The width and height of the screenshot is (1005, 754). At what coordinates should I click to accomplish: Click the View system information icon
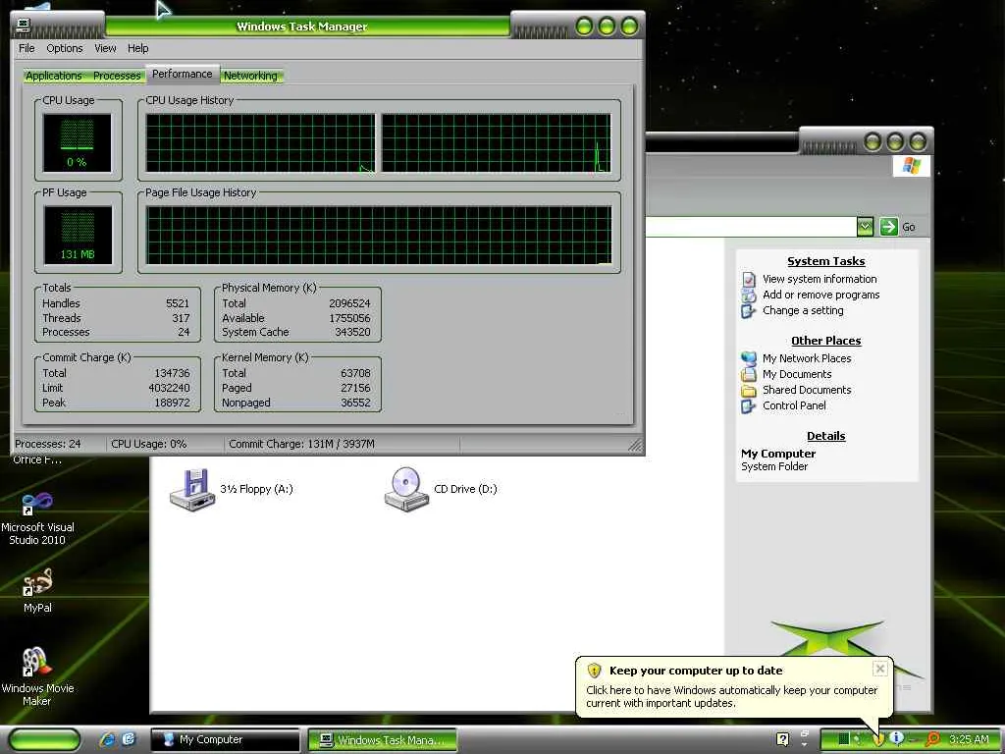point(749,280)
